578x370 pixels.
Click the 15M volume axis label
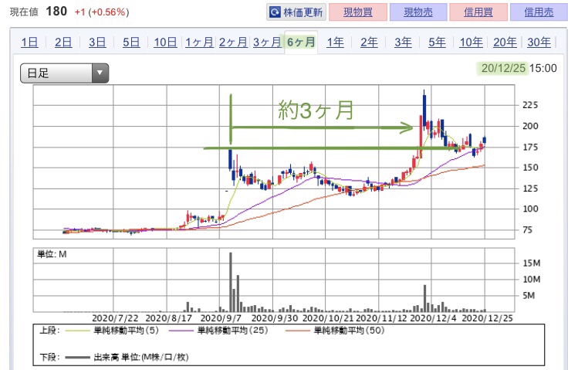pyautogui.click(x=532, y=263)
